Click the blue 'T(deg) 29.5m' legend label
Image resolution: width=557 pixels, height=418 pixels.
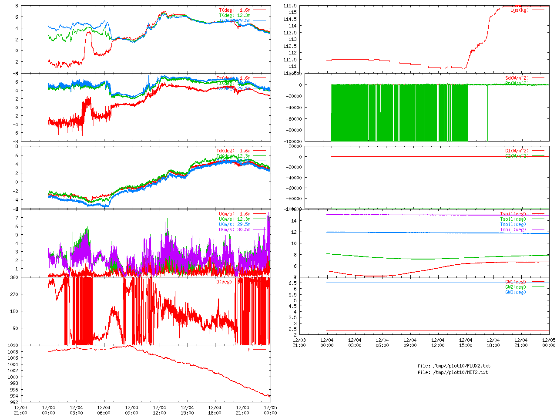[x=235, y=20]
